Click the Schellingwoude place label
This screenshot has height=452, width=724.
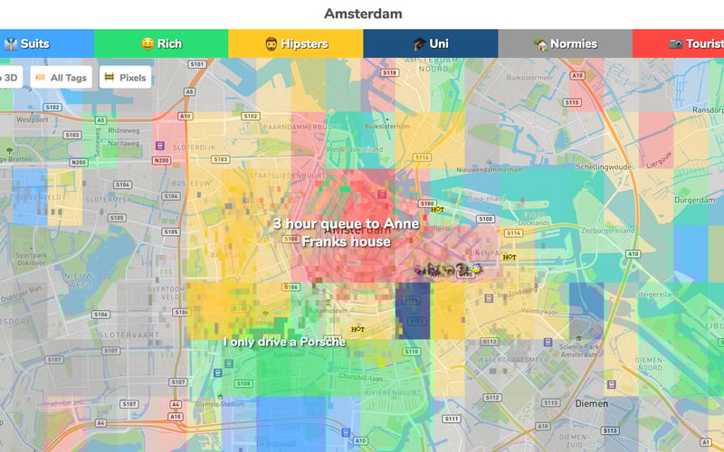[x=604, y=167]
